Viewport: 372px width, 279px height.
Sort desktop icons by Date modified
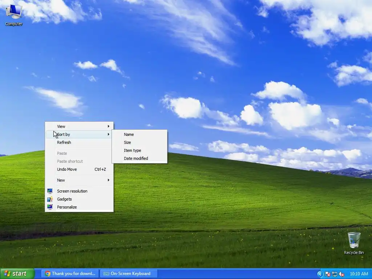[x=139, y=158]
